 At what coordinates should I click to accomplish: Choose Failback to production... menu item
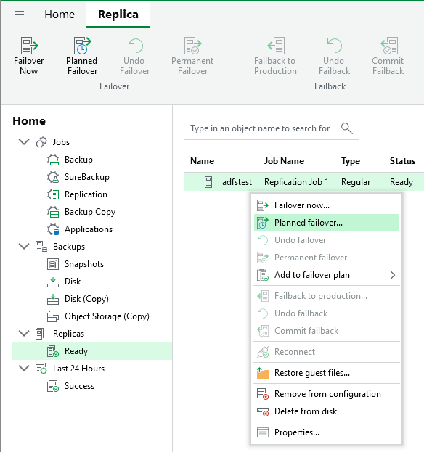(x=326, y=296)
